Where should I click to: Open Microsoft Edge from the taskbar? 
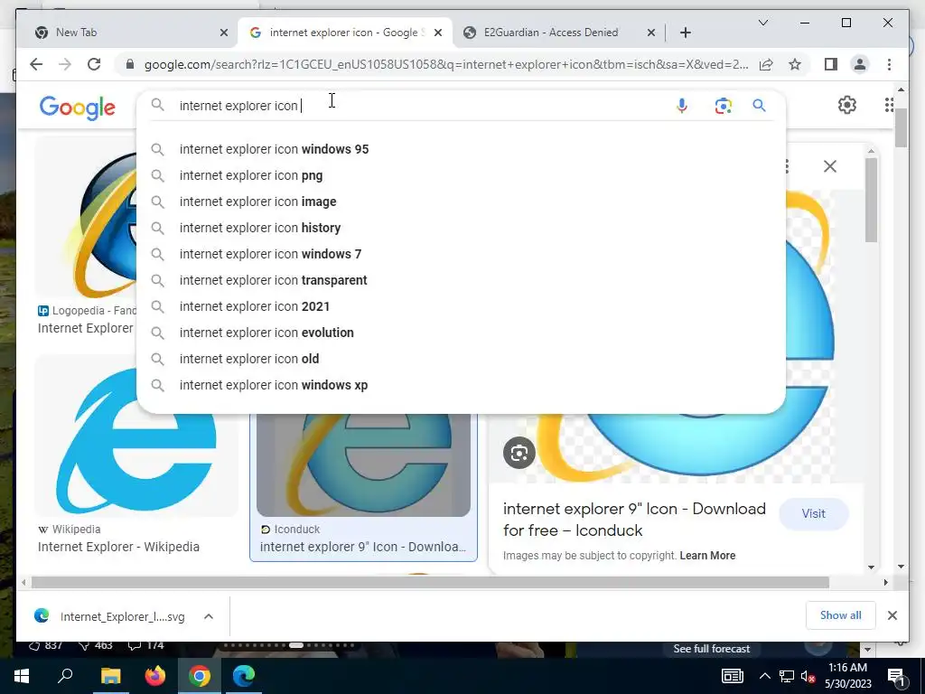click(243, 676)
